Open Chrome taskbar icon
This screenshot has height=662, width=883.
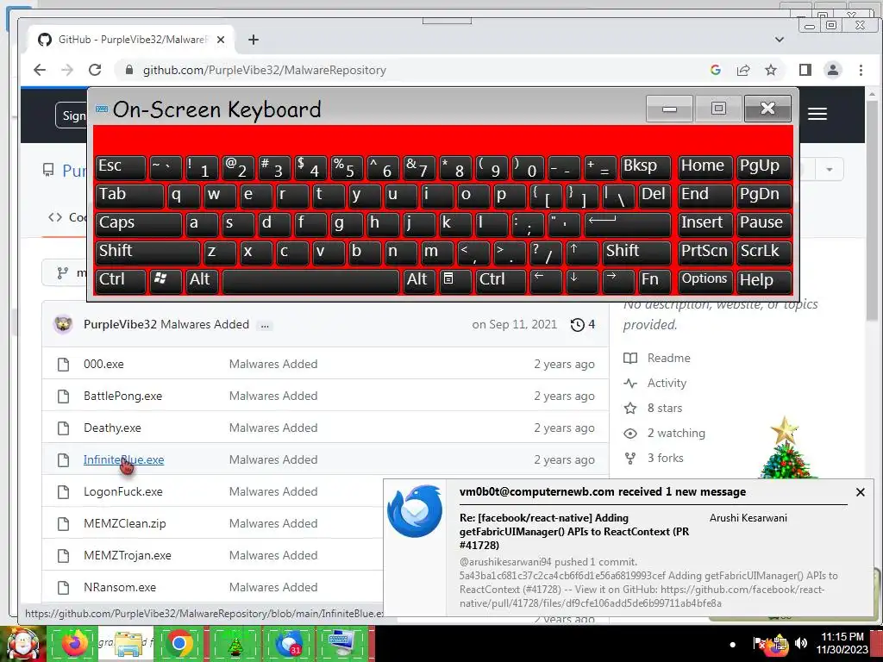tap(179, 643)
